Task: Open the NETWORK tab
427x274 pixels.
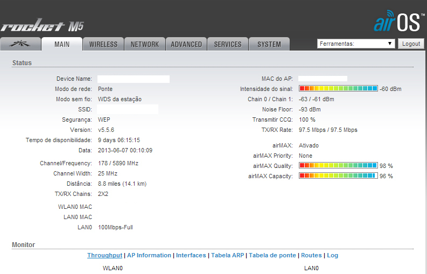Action: tap(145, 44)
